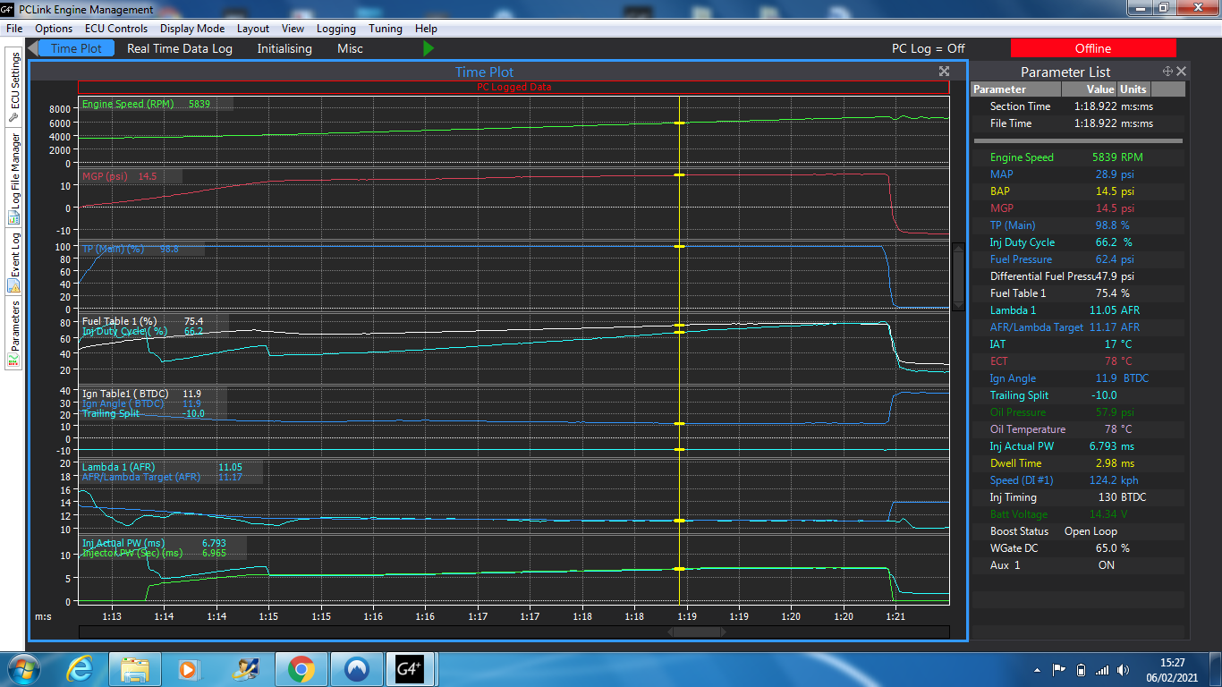
Task: Open the Log File Manager side tab
Action: 14,177
